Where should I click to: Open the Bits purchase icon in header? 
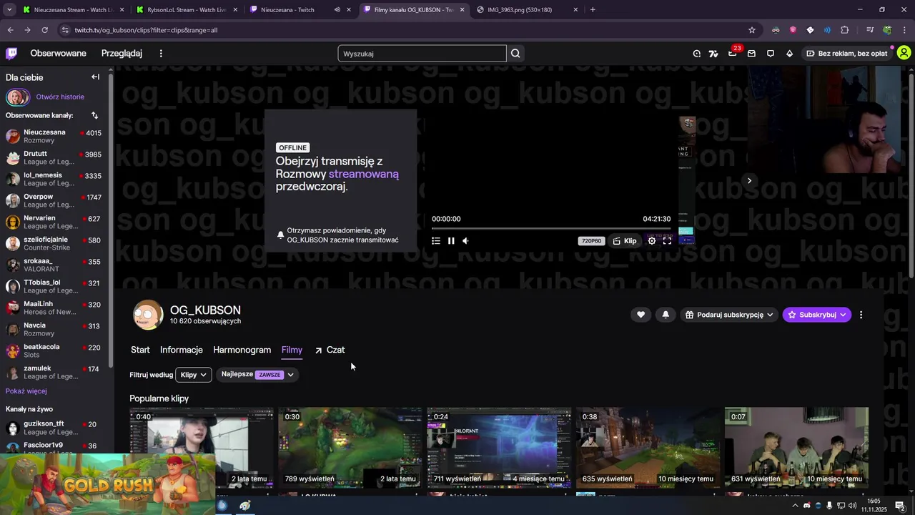789,54
